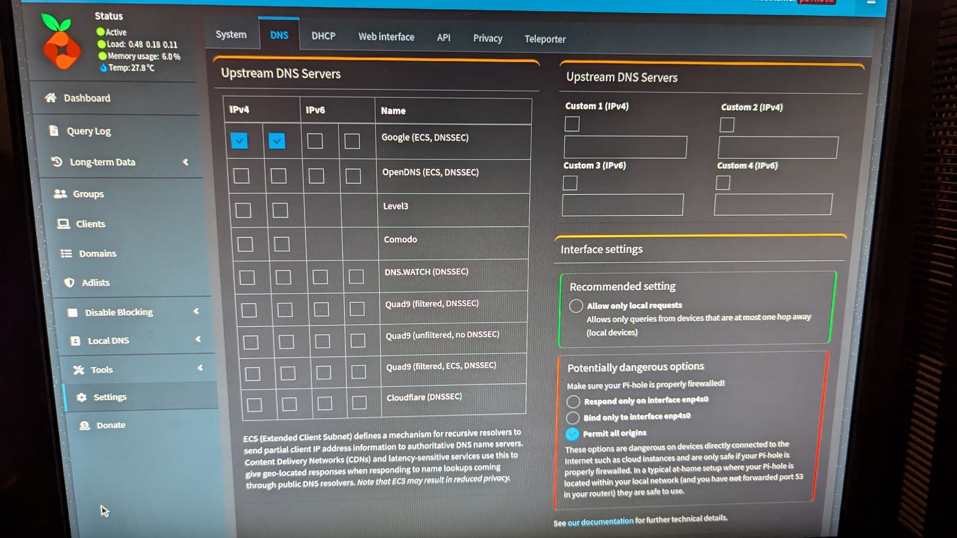Focus the Custom 3 (IPv6) address field
This screenshot has width=957, height=538.
(623, 205)
